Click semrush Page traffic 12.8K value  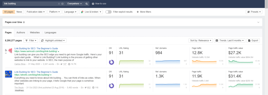click(x=197, y=53)
